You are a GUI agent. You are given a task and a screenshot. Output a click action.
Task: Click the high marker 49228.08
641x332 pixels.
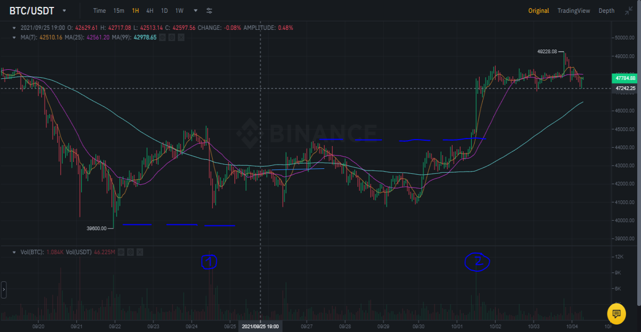547,52
